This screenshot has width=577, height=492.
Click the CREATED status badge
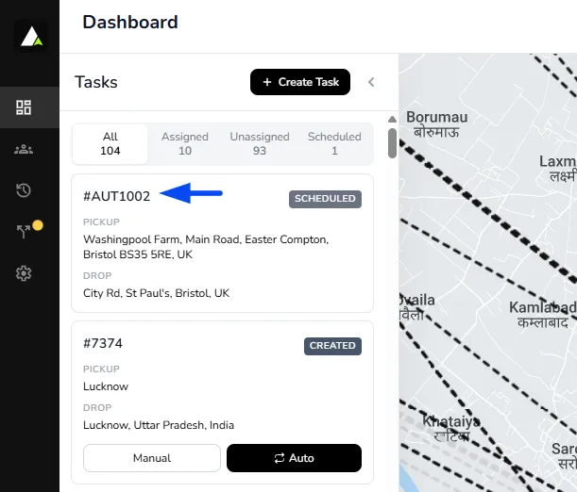click(332, 346)
